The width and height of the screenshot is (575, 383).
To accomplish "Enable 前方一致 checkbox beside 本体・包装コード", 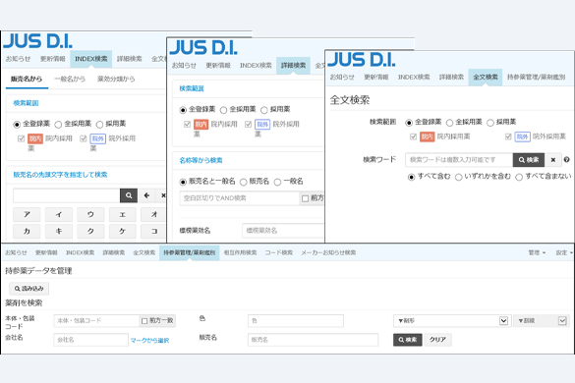I will point(144,321).
